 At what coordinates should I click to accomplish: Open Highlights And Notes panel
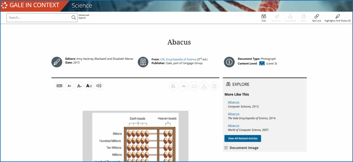pyautogui.click(x=337, y=16)
